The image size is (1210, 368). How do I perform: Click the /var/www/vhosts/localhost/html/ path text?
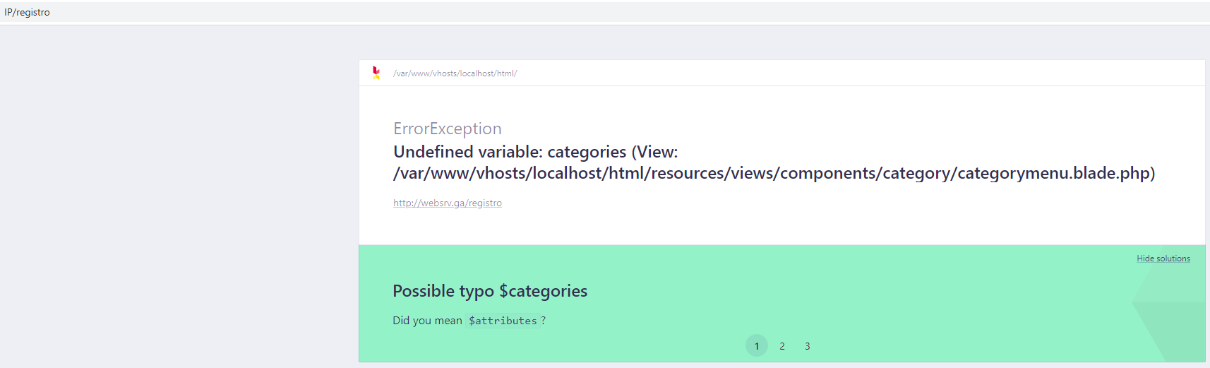[455, 73]
